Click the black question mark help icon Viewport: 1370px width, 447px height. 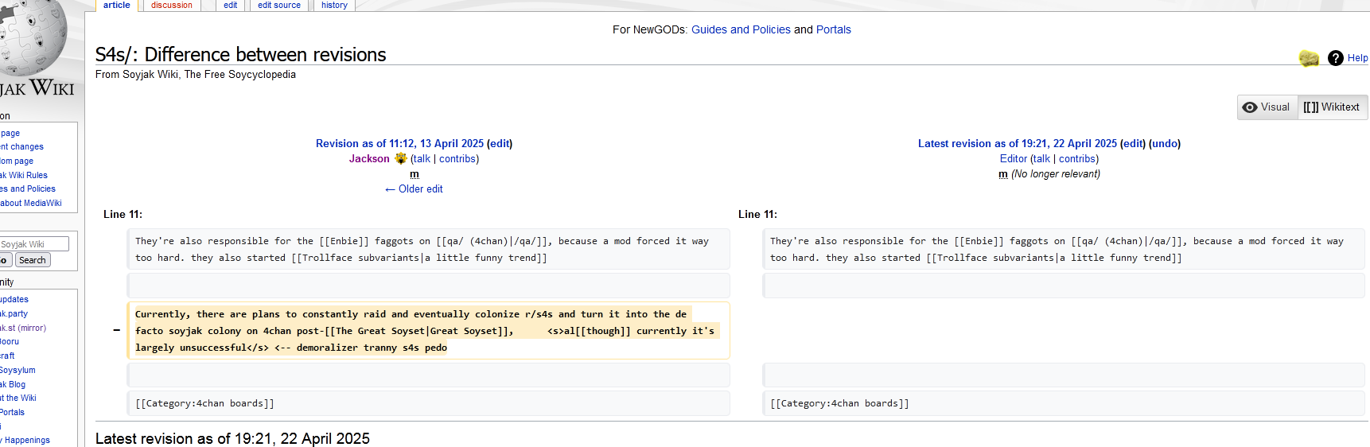(1336, 58)
